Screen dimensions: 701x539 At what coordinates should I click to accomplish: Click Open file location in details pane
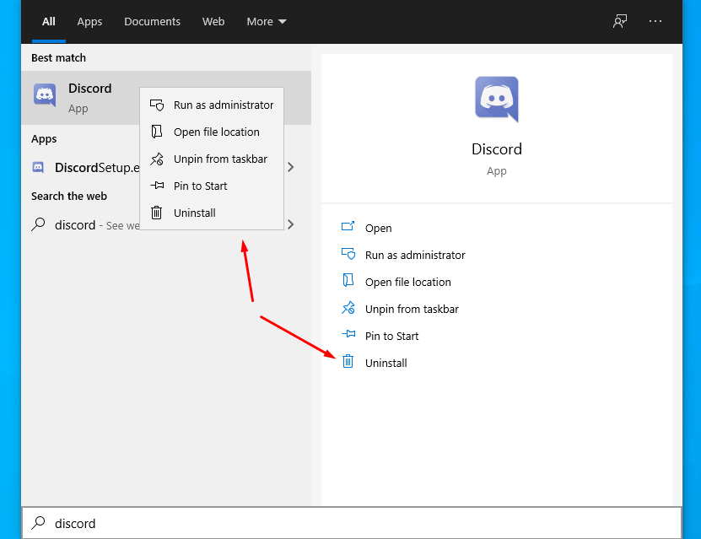click(x=407, y=282)
